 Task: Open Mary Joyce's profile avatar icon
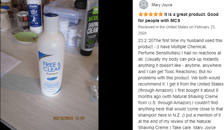coord(144,5)
